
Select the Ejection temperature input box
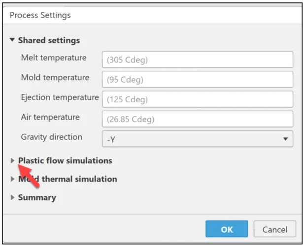click(198, 99)
